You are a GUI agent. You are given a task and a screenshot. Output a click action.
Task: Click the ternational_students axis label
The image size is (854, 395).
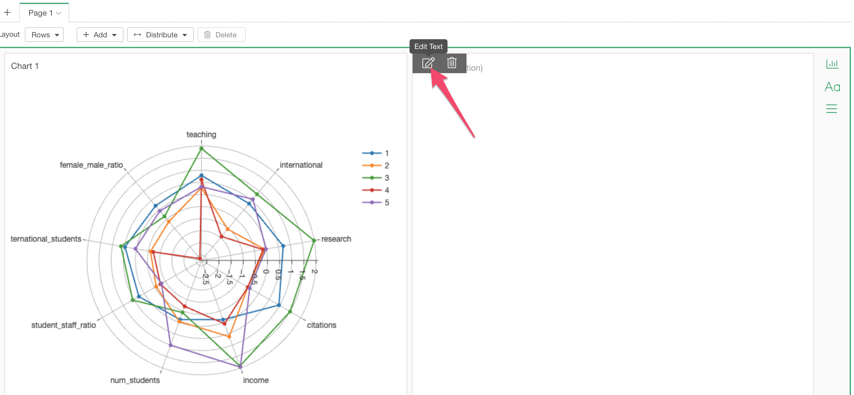pyautogui.click(x=46, y=239)
